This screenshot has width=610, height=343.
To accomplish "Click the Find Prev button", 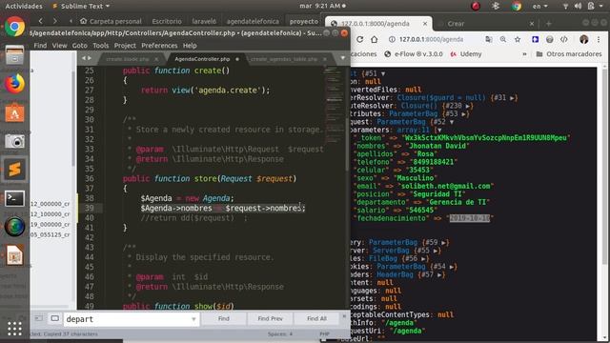I will 270,318.
